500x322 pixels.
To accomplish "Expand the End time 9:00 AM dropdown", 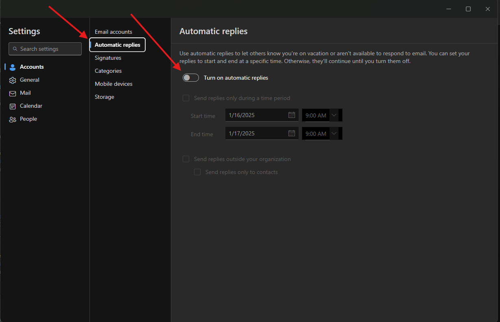I will (334, 134).
